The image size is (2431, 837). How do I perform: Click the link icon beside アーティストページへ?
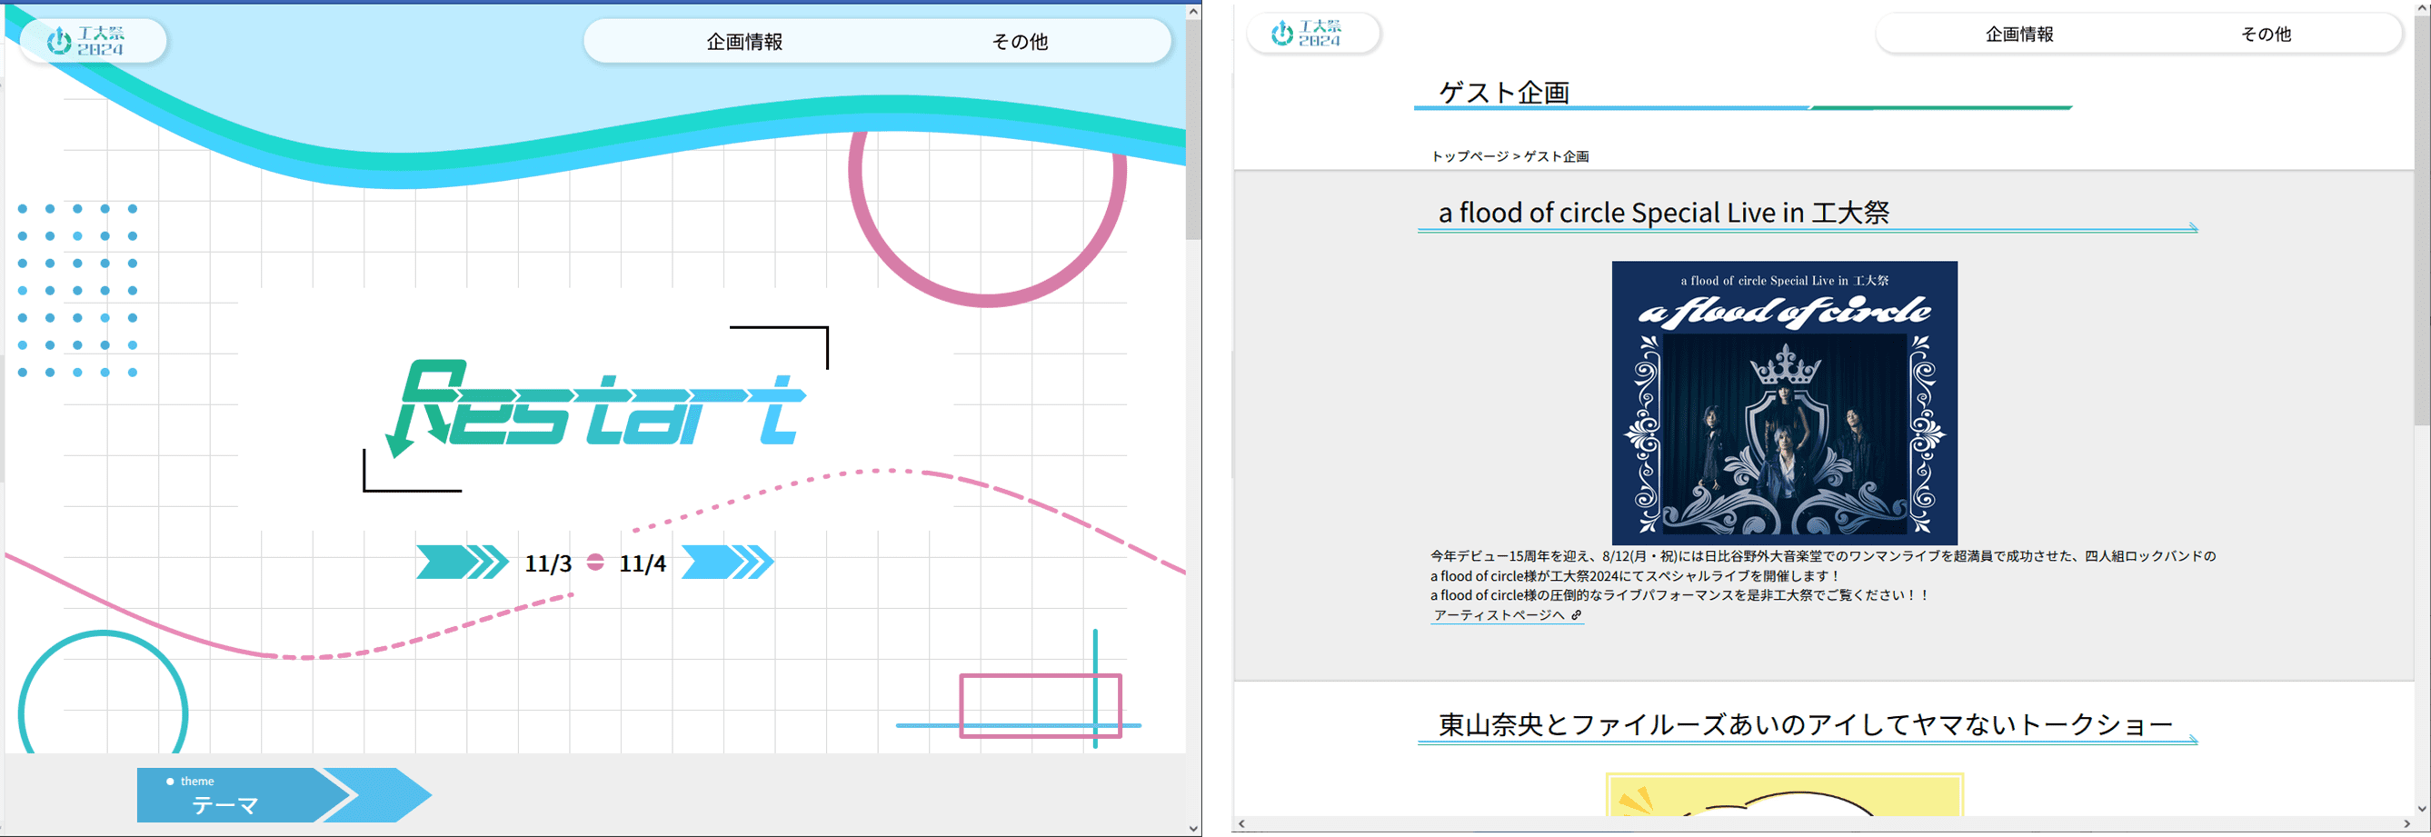pyautogui.click(x=1576, y=615)
